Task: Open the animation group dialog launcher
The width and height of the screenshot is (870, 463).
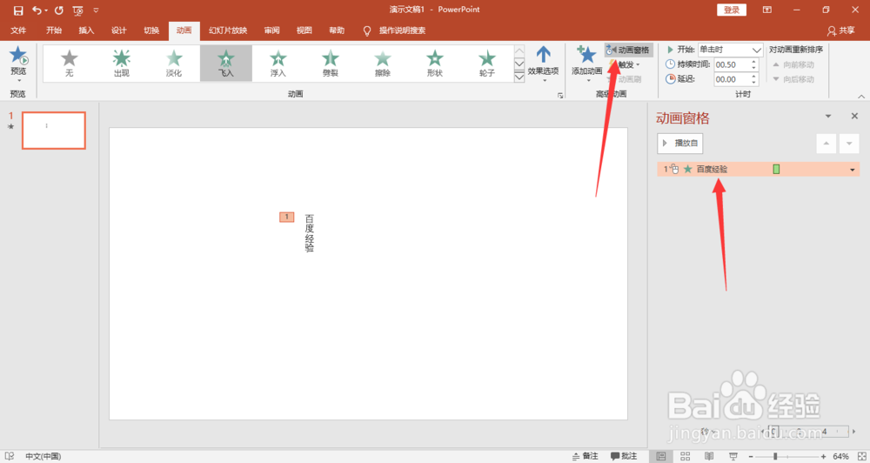Action: point(559,96)
